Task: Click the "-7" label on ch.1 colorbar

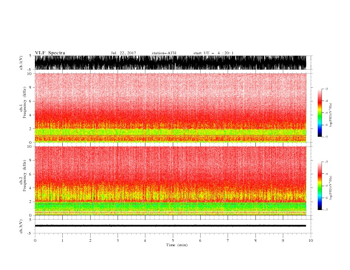Action: pyautogui.click(x=326, y=137)
